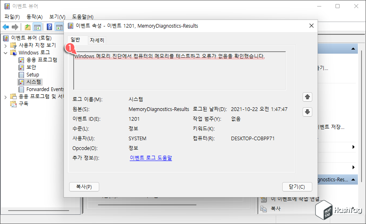
Task: Expand 응용 프로그램 및 서비스 로그 node
Action: coord(5,97)
